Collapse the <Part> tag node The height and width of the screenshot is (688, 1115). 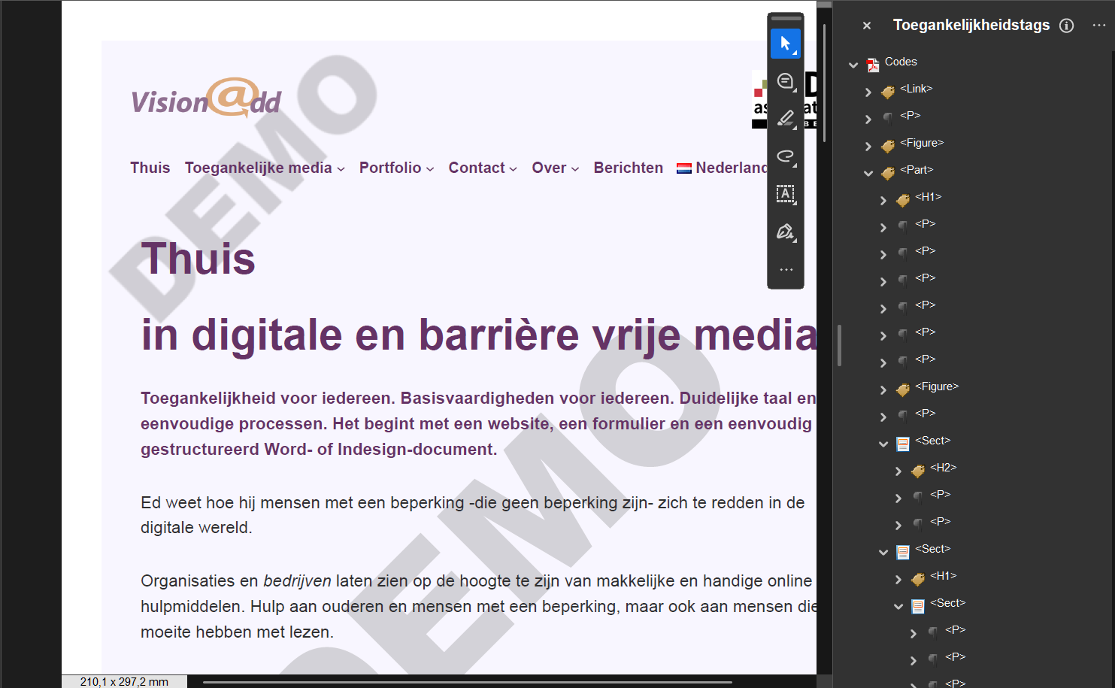(x=868, y=173)
